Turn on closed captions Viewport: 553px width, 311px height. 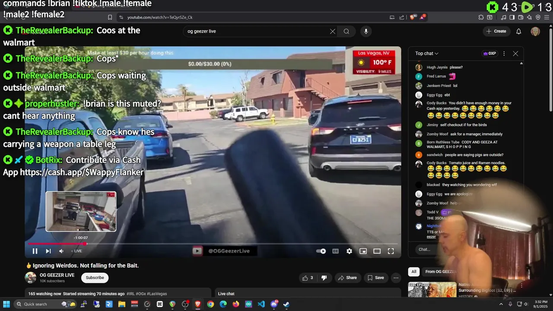[x=335, y=251]
